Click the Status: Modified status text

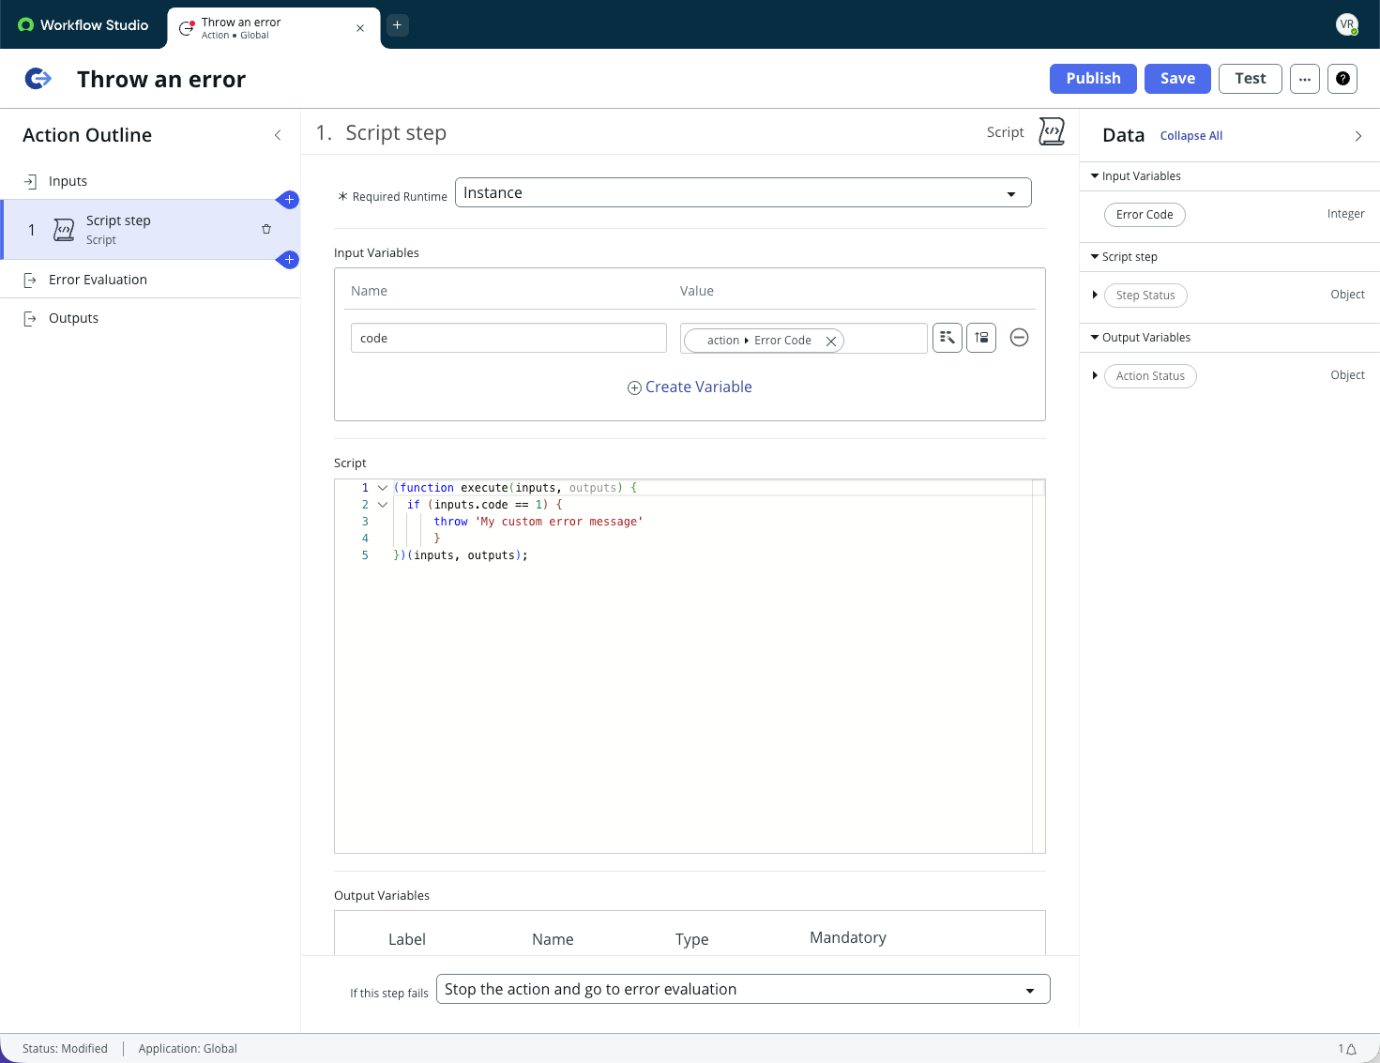coord(65,1049)
